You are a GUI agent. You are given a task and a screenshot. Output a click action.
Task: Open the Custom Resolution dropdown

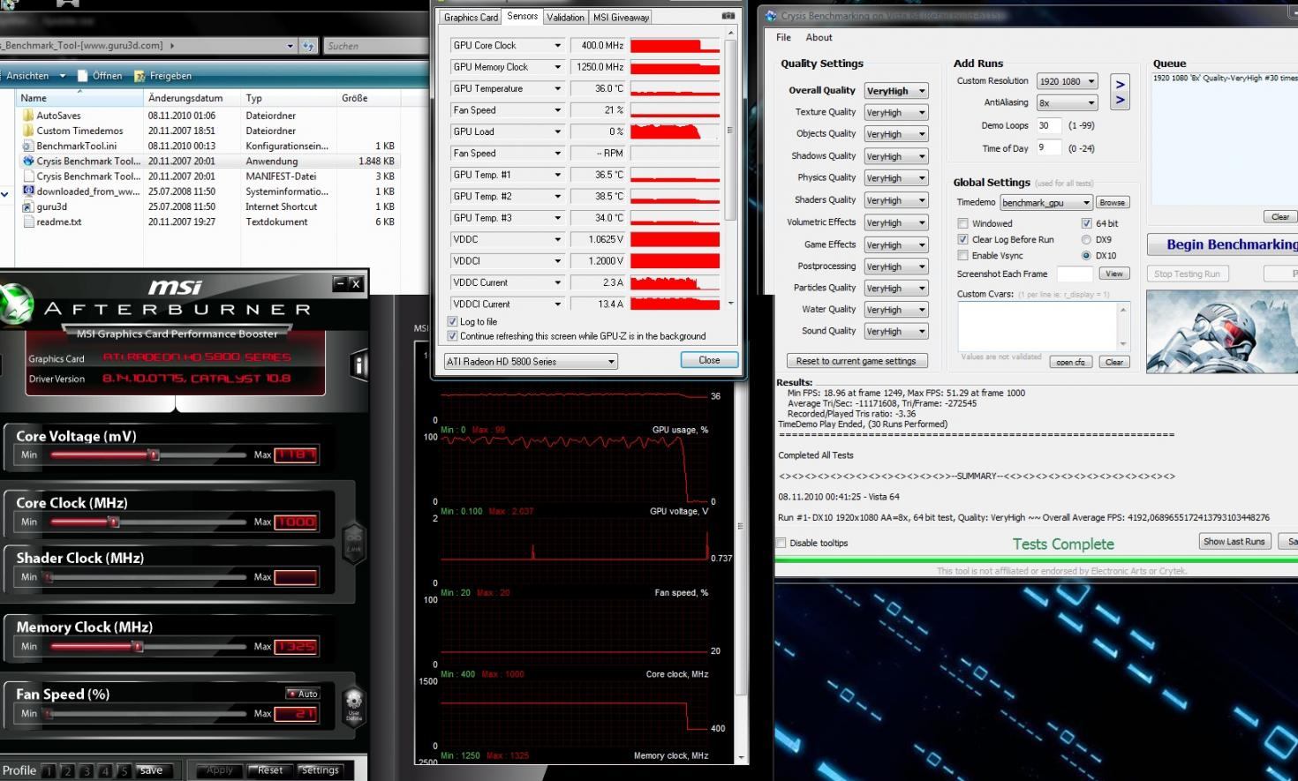point(1067,81)
